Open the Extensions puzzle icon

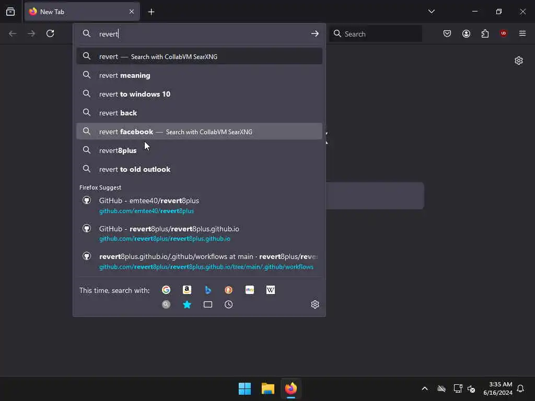click(485, 33)
